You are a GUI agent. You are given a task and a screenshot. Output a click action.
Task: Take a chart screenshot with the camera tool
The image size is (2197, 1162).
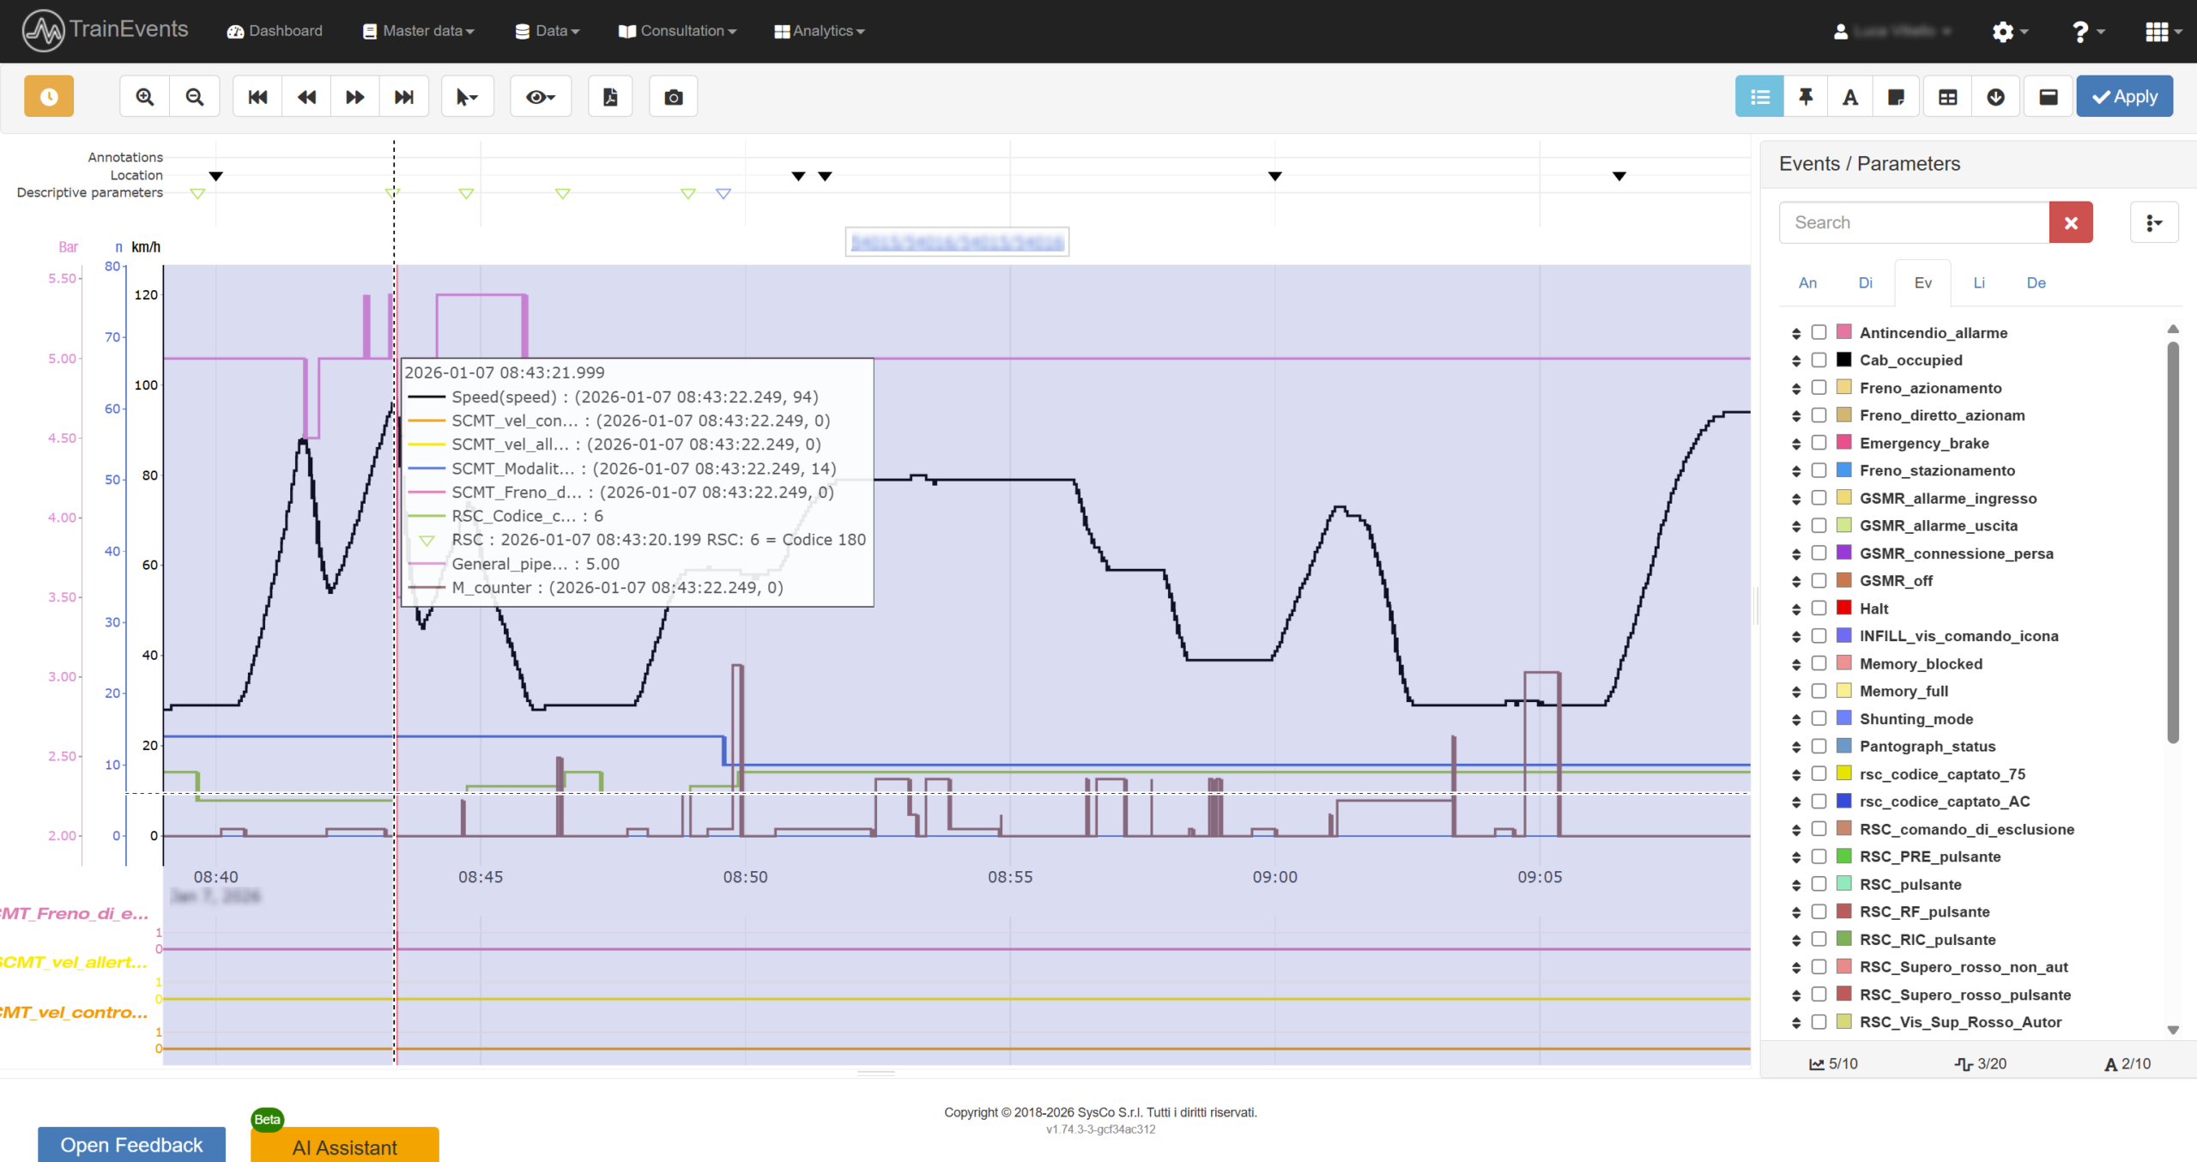click(x=673, y=96)
